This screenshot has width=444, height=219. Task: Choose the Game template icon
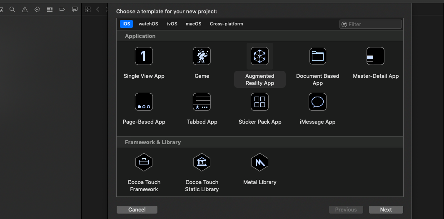click(202, 56)
